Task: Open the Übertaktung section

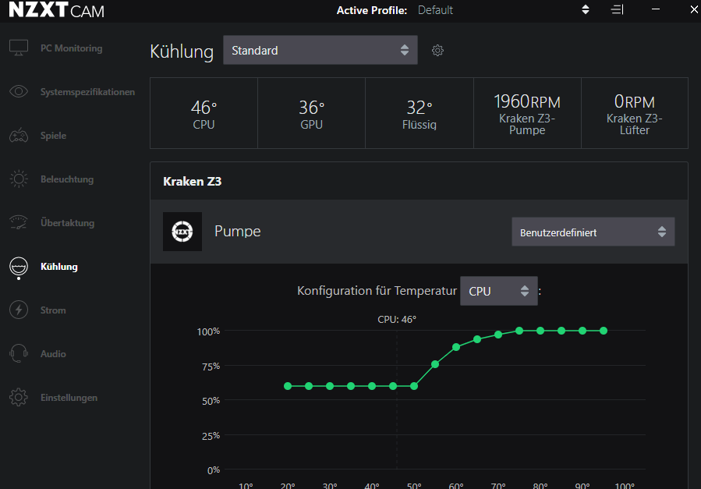Action: click(68, 222)
